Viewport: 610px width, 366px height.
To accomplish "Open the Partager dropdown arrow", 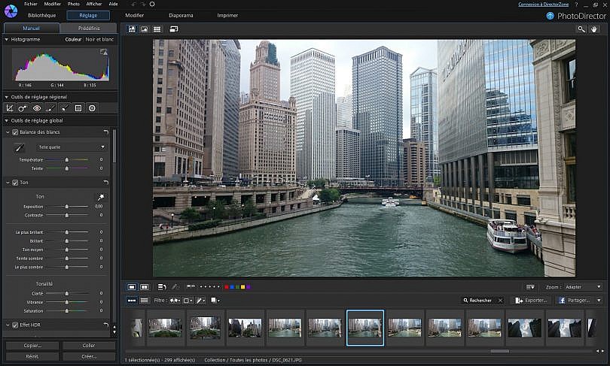I will (x=599, y=301).
